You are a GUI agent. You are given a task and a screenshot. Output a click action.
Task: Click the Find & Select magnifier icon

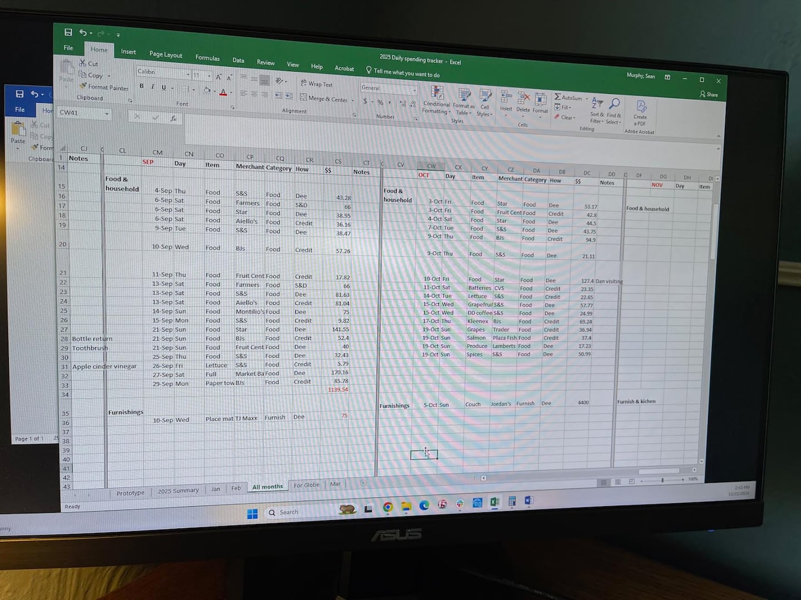tap(614, 105)
